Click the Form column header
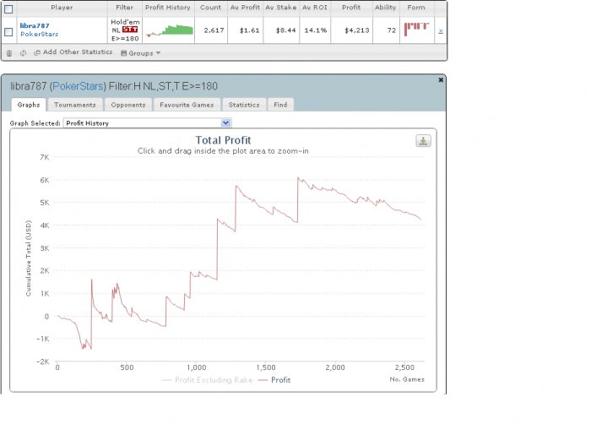This screenshot has height=440, width=591. pyautogui.click(x=416, y=7)
